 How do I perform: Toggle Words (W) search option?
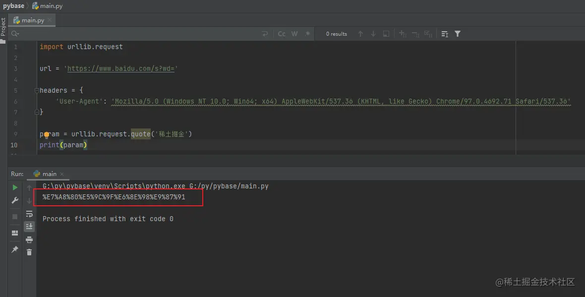[294, 34]
